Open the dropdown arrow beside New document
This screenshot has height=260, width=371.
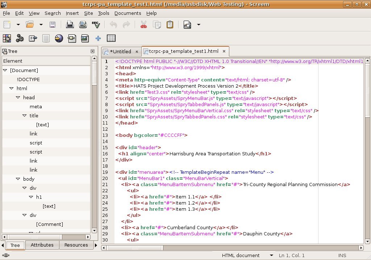18,25
